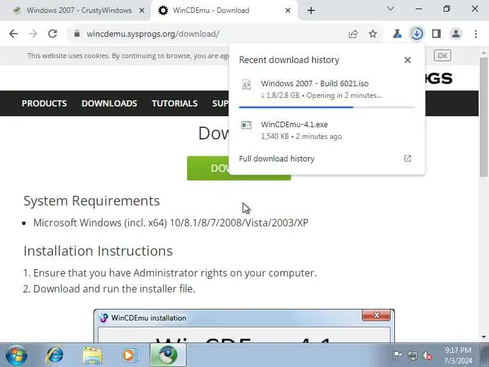Close the Windows 2007 CrustyWindows tab

point(142,10)
